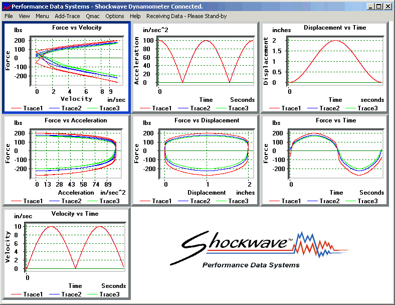
Task: Select the Force vs Time graph
Action: [x=325, y=161]
